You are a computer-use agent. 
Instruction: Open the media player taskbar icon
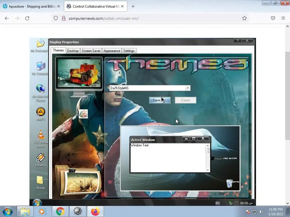(42, 211)
